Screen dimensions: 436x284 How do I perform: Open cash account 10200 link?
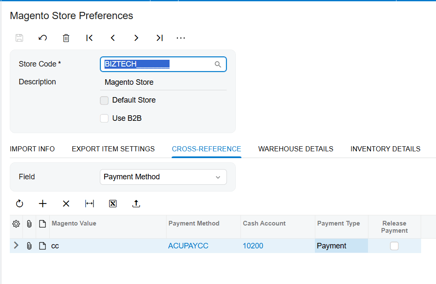pyautogui.click(x=253, y=246)
